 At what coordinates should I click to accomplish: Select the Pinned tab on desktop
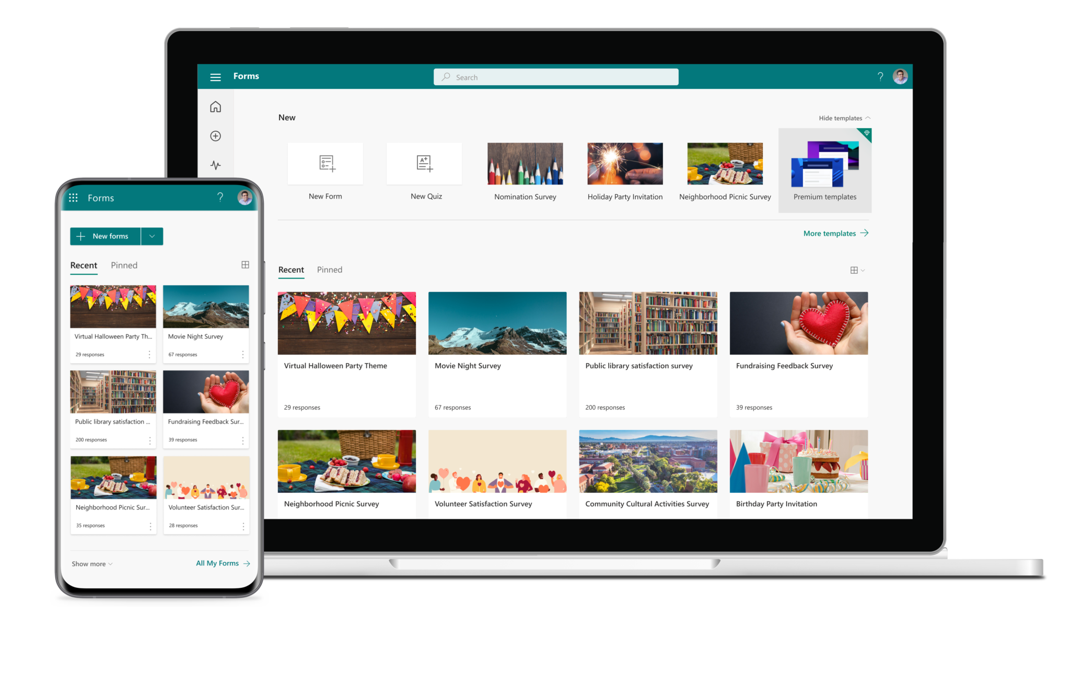329,269
